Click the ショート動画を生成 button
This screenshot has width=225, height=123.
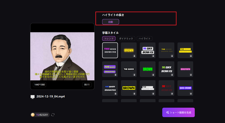(178, 112)
